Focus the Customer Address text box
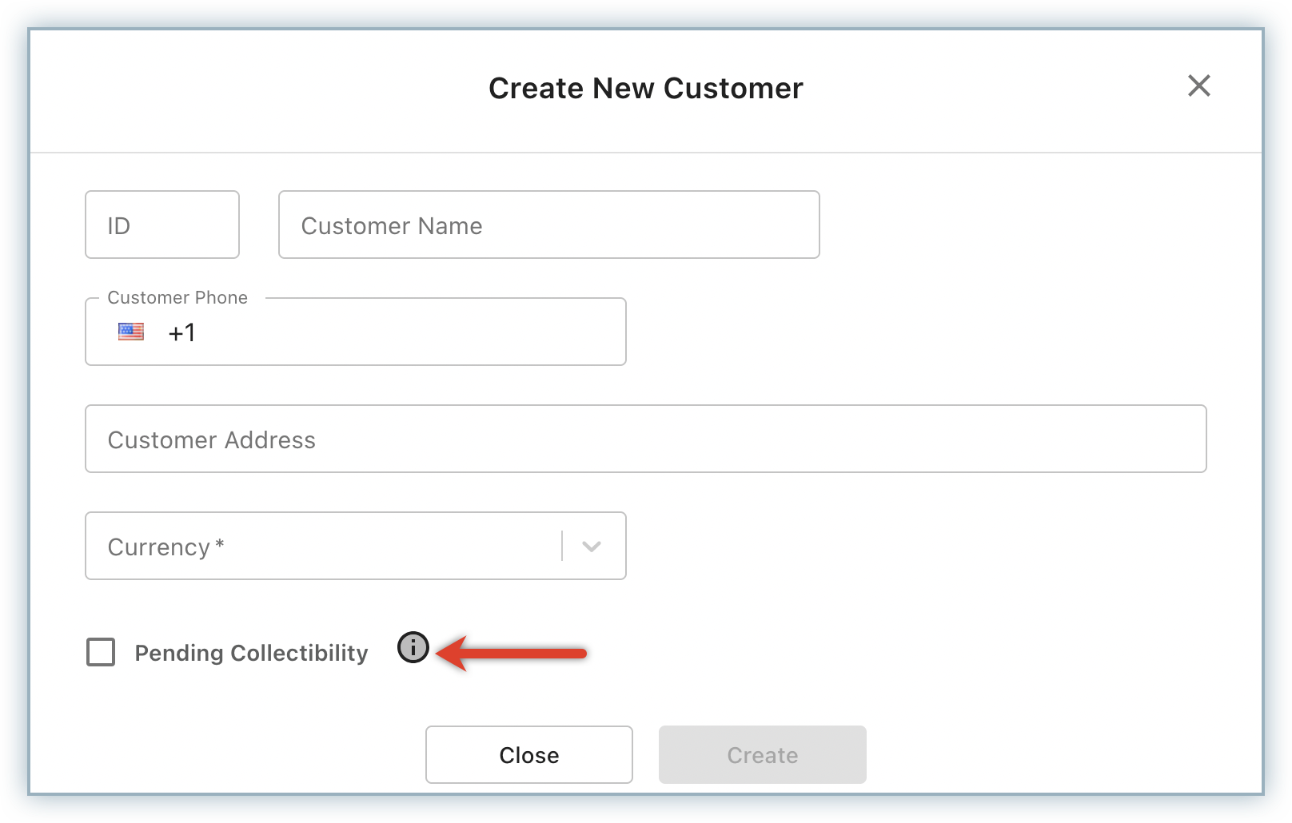This screenshot has height=823, width=1292. [645, 439]
